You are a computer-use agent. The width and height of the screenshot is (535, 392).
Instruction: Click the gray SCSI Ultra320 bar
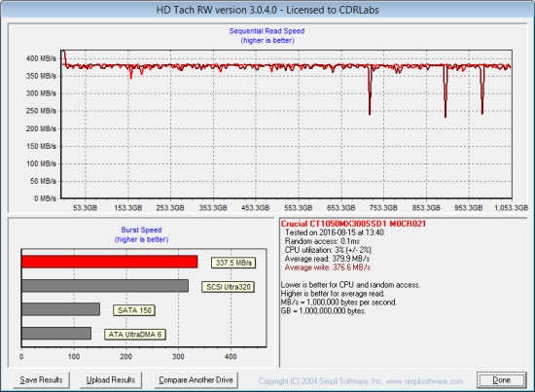[x=105, y=286]
